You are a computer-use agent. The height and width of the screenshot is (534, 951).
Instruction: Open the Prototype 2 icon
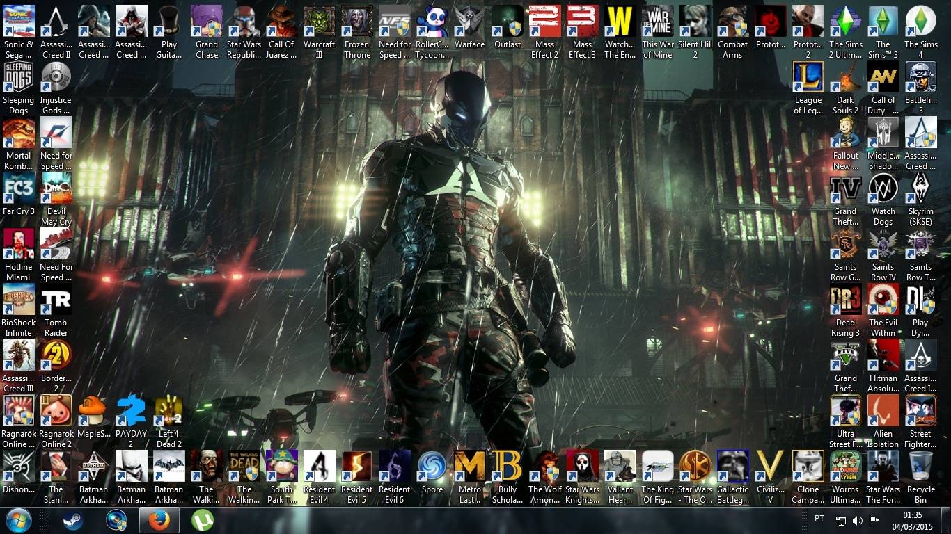point(808,21)
